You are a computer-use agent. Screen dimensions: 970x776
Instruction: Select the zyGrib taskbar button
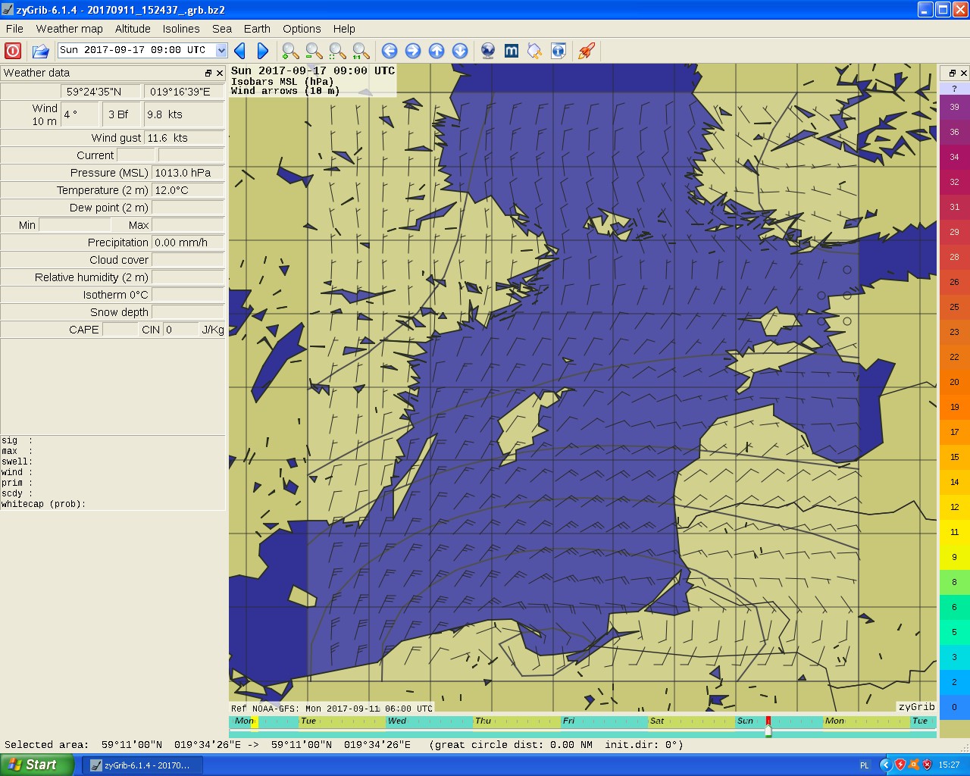pos(142,765)
